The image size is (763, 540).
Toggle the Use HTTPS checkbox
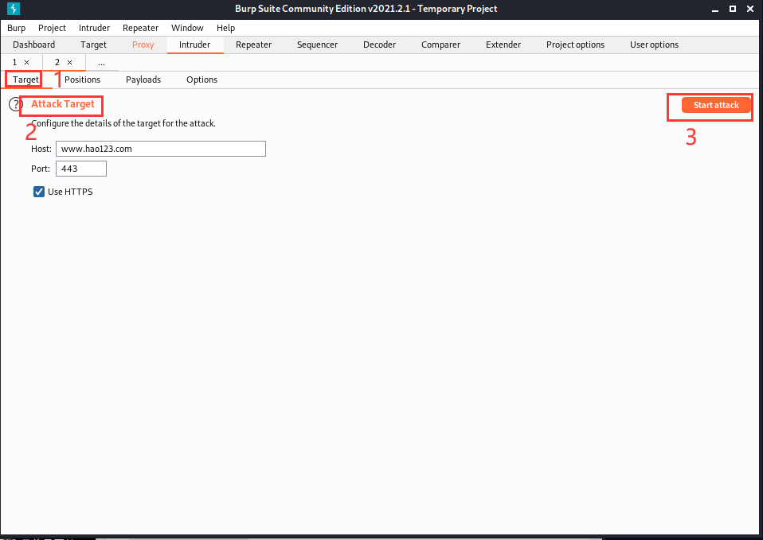(x=39, y=192)
